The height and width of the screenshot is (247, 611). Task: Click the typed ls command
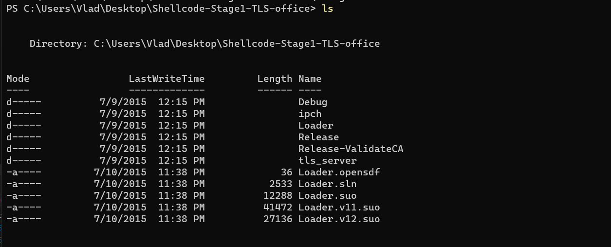(x=327, y=9)
